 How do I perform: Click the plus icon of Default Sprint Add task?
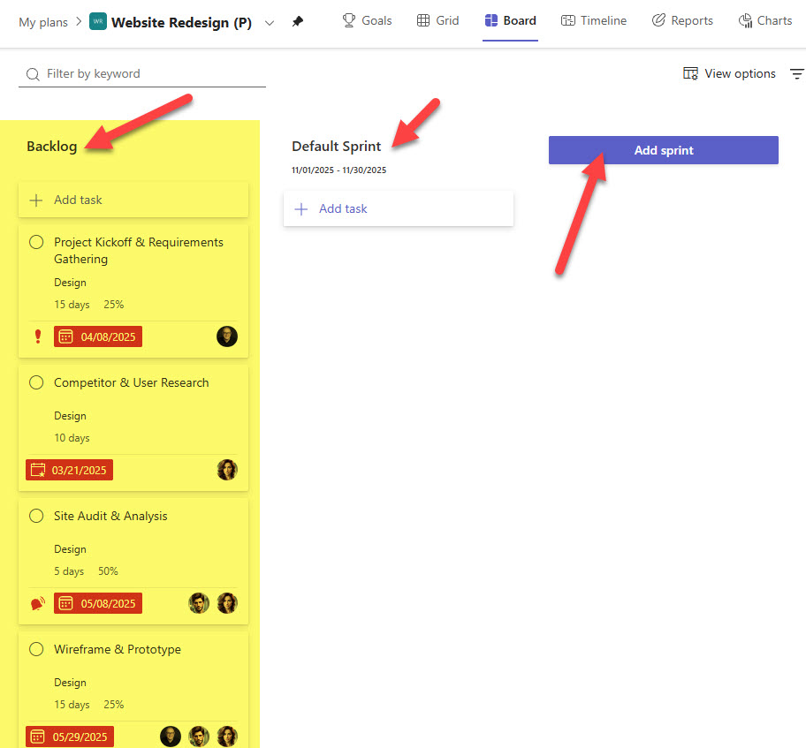(300, 208)
